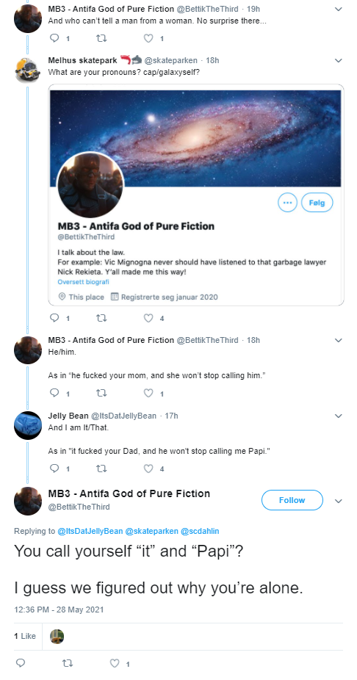The width and height of the screenshot is (357, 680).
Task: Reply to Jelly Bean's tweet
Action: [x=54, y=469]
